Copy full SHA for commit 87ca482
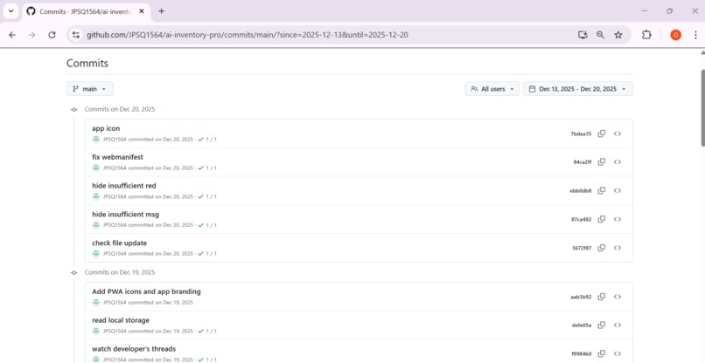Image resolution: width=705 pixels, height=363 pixels. (x=601, y=219)
